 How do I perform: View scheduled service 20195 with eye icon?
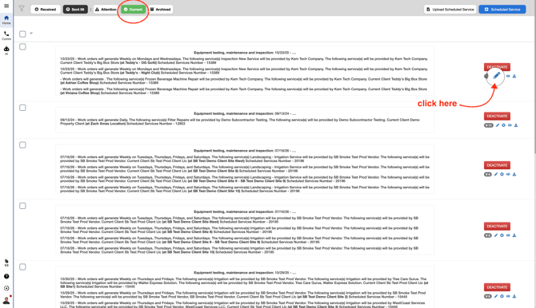[x=508, y=235]
